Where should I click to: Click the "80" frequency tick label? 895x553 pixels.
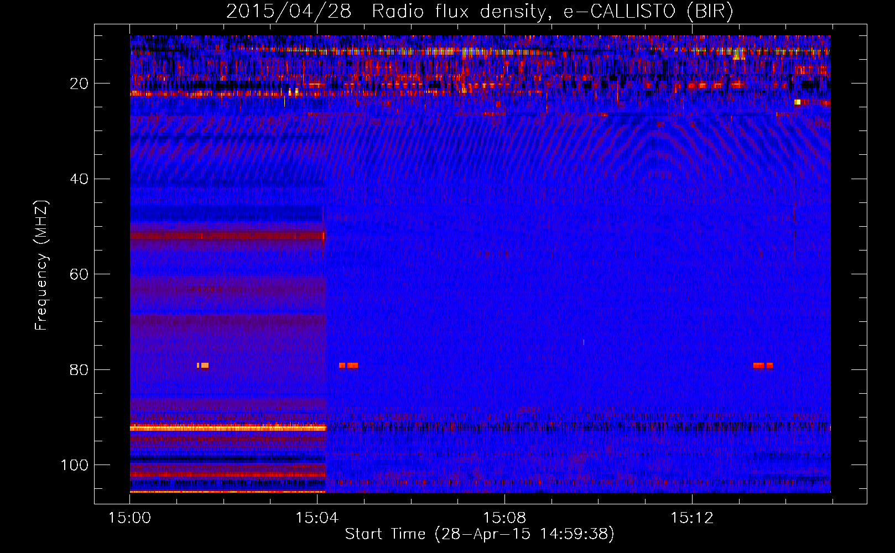click(x=79, y=370)
